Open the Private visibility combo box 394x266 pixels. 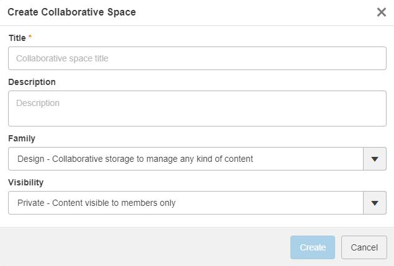pyautogui.click(x=186, y=203)
